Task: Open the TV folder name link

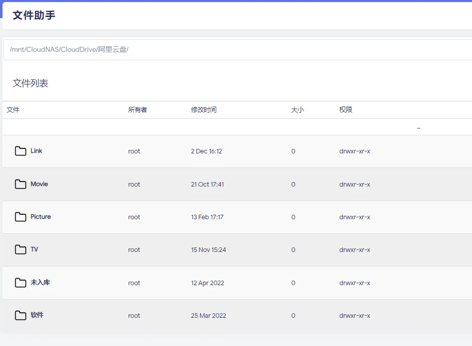Action: (x=34, y=249)
